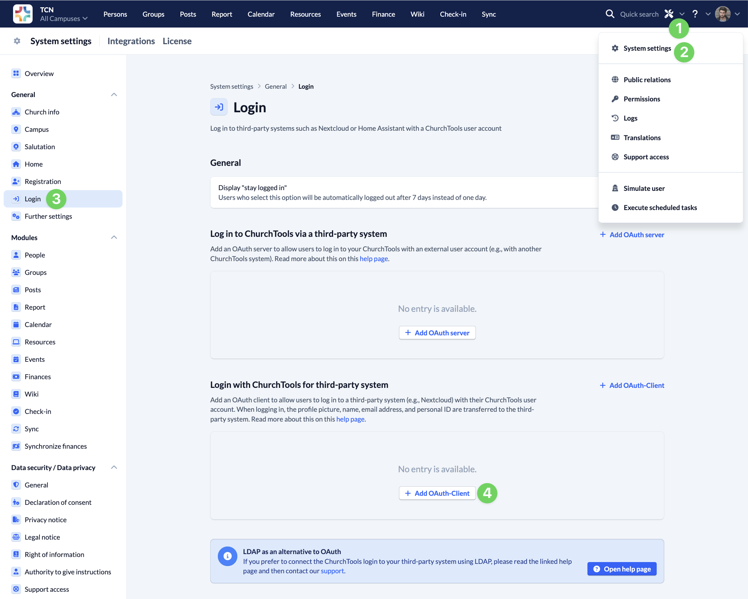Image resolution: width=748 pixels, height=599 pixels.
Task: Click the Wiki book icon in sidebar
Action: click(x=16, y=394)
